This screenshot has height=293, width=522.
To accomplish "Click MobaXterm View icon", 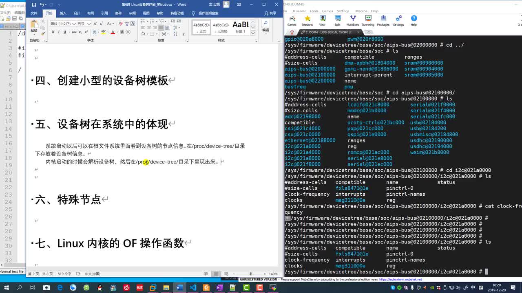I will (x=322, y=21).
